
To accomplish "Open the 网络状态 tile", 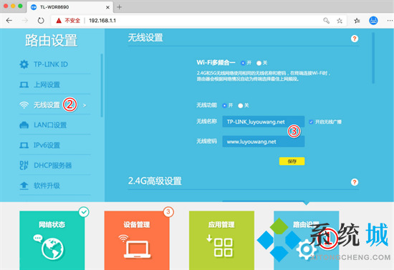I will click(52, 240).
